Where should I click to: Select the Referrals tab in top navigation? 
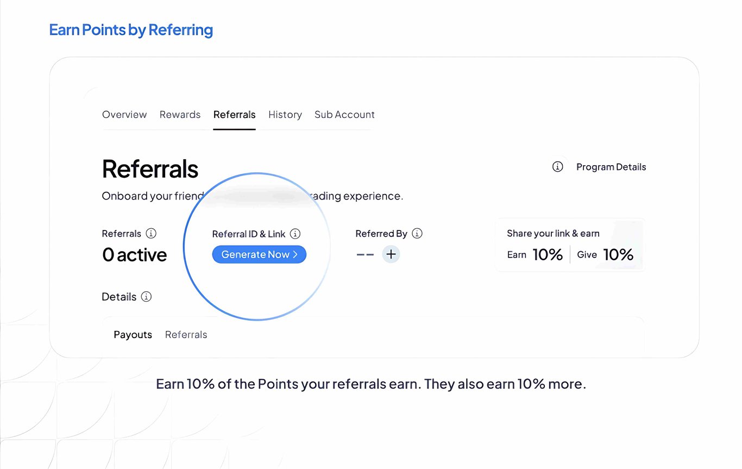click(234, 115)
